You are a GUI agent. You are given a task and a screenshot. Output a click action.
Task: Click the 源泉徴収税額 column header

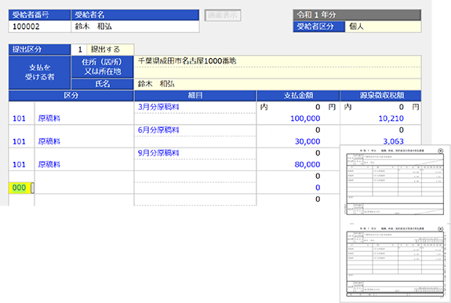coord(381,96)
